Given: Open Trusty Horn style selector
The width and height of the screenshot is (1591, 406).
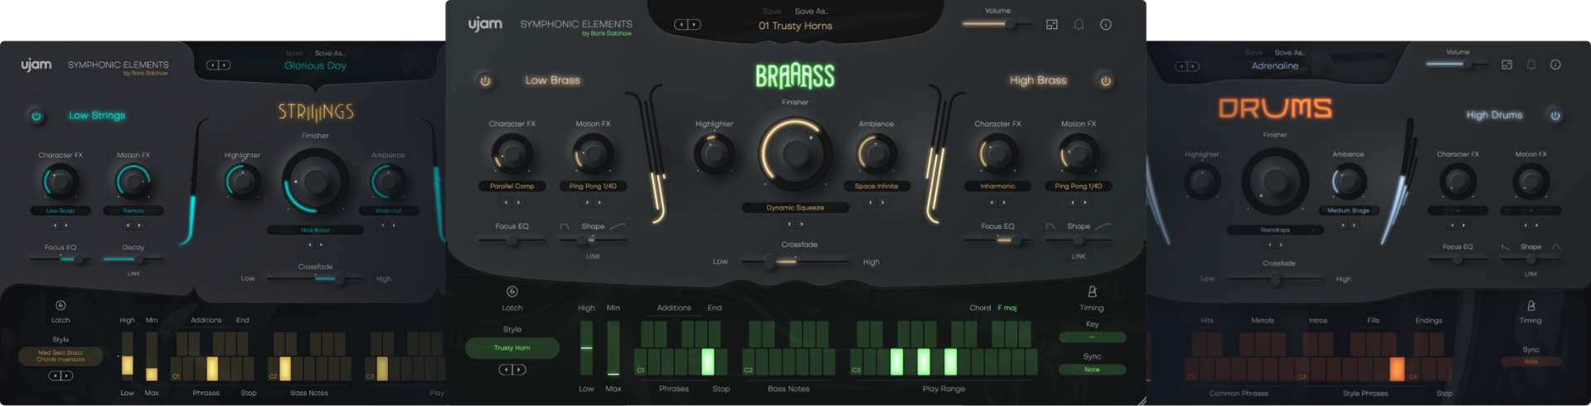Looking at the screenshot, I should (x=512, y=348).
